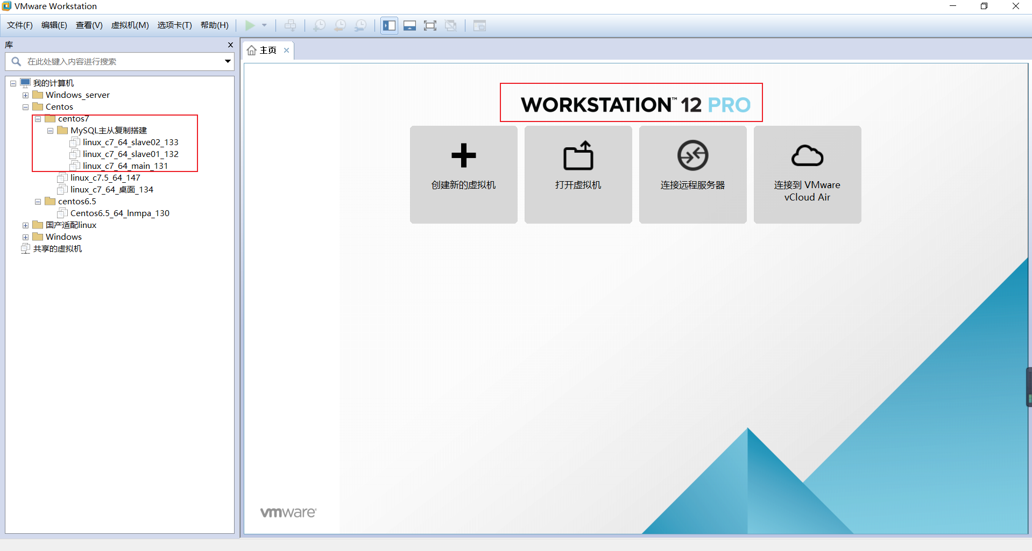Image resolution: width=1032 pixels, height=551 pixels.
Task: Click the search magnifier icon
Action: (x=16, y=61)
